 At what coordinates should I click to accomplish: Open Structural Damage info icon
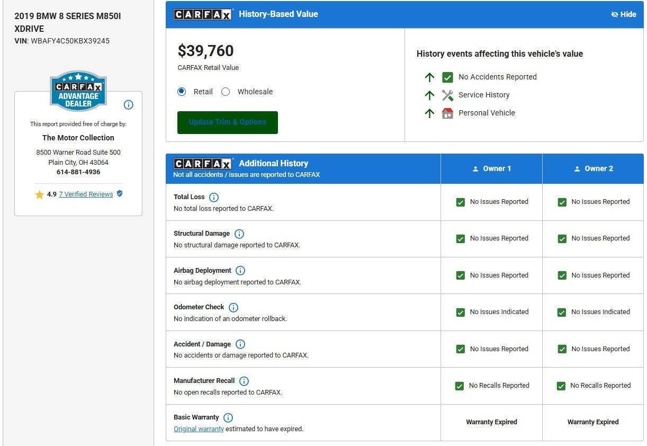click(239, 234)
